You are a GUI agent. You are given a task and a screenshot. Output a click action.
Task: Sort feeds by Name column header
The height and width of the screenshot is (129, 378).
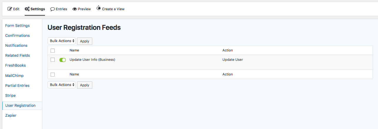tap(74, 50)
